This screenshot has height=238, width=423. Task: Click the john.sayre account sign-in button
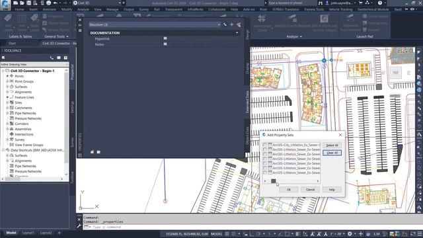[x=341, y=3]
